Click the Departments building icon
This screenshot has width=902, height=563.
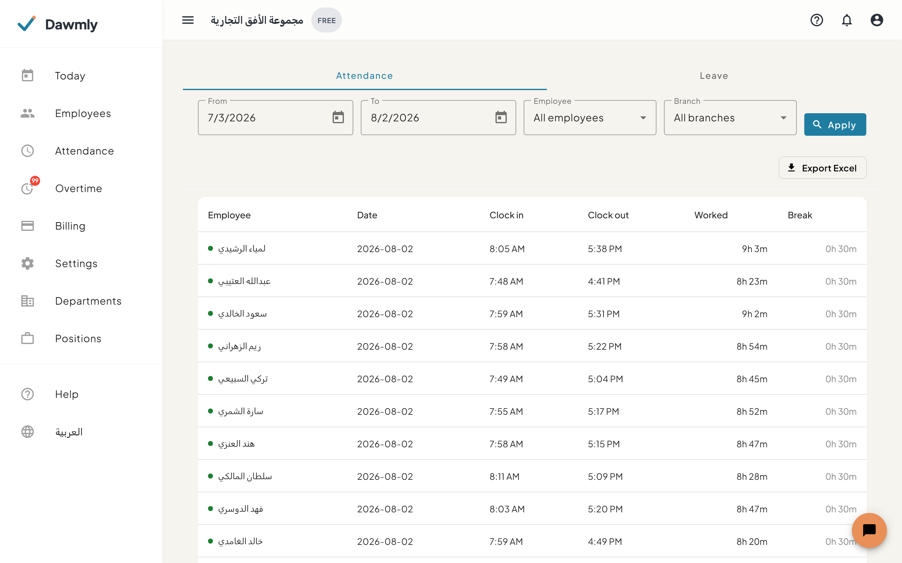click(x=28, y=301)
